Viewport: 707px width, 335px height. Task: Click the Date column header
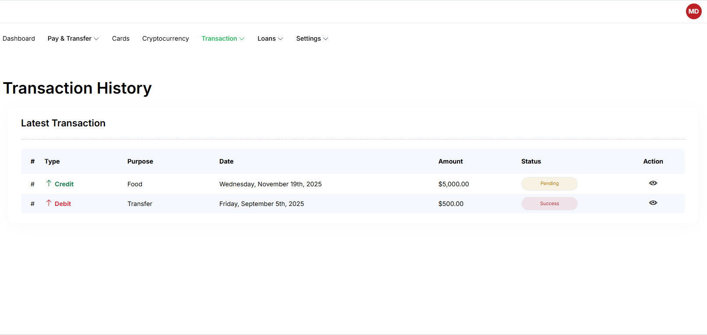[x=226, y=161]
